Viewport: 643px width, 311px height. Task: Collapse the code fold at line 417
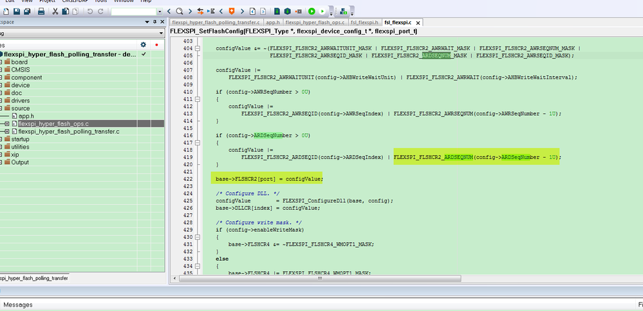tap(198, 143)
